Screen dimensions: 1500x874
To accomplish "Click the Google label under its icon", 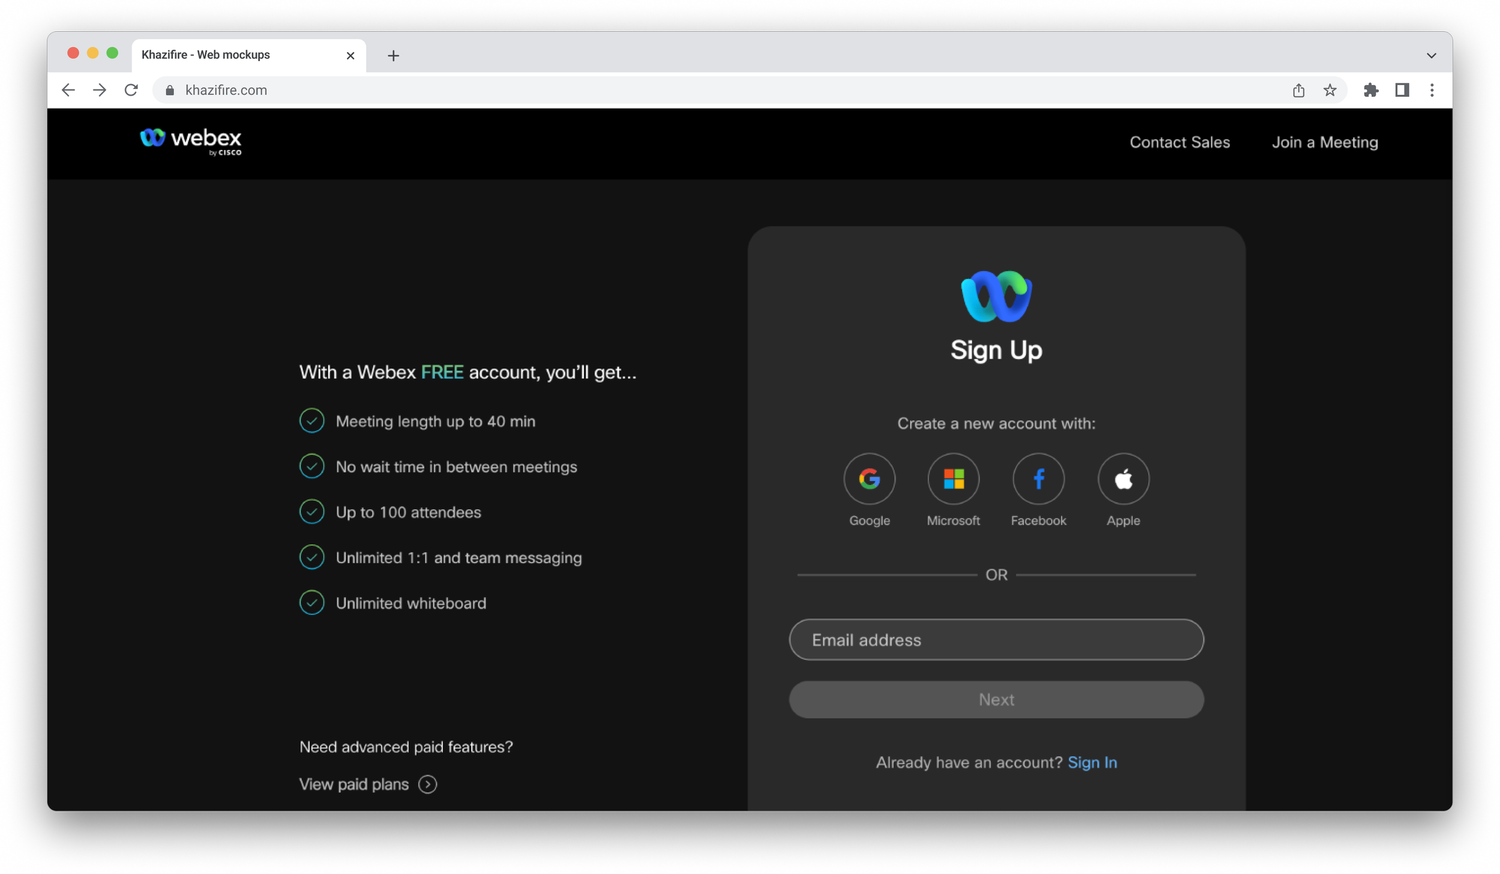I will click(869, 520).
